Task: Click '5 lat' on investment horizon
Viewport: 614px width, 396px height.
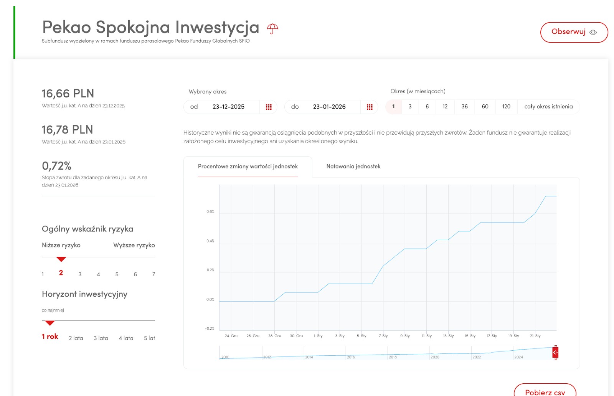Action: click(149, 338)
